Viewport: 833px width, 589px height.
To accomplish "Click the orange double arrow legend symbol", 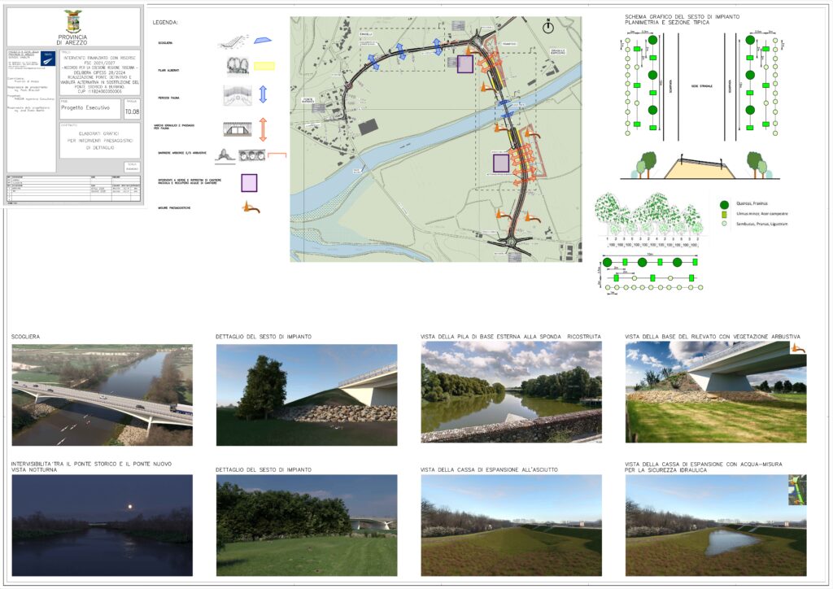I will tap(263, 129).
